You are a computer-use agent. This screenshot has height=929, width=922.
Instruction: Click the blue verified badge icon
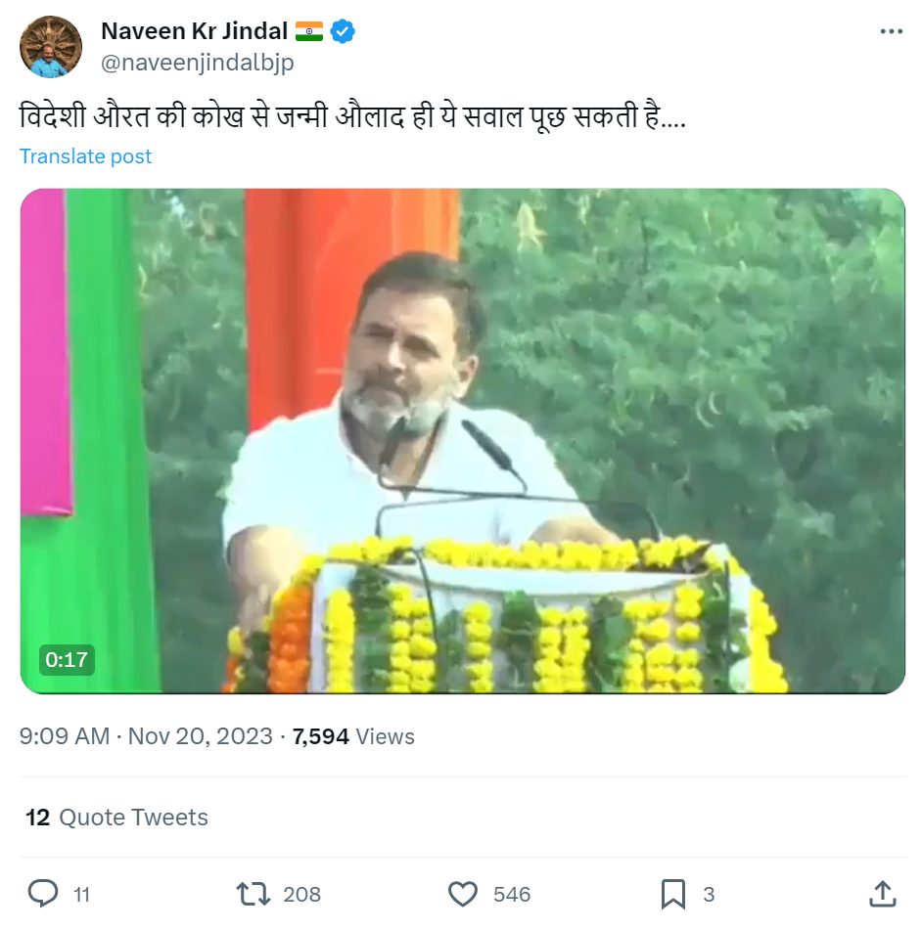click(343, 31)
